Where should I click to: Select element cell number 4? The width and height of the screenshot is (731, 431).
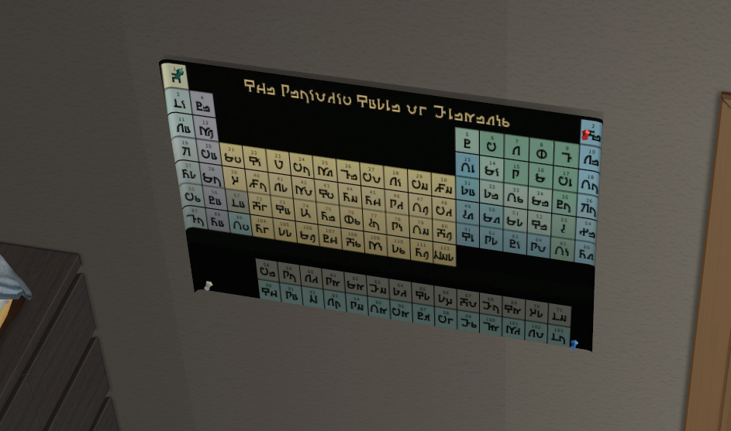202,105
